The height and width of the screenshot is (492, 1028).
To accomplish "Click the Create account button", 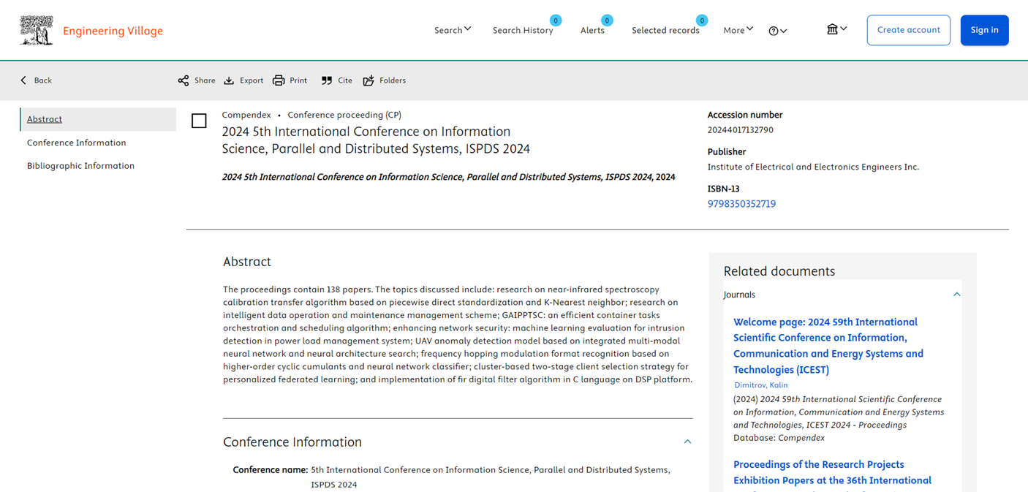I will pos(909,30).
